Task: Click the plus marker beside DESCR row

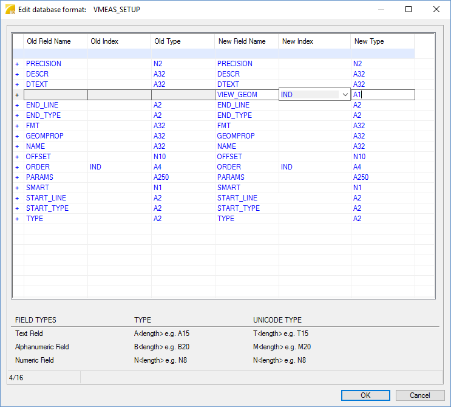Action: click(x=17, y=74)
